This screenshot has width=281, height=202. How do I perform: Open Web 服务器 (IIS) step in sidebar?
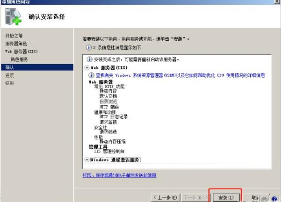pos(21,52)
